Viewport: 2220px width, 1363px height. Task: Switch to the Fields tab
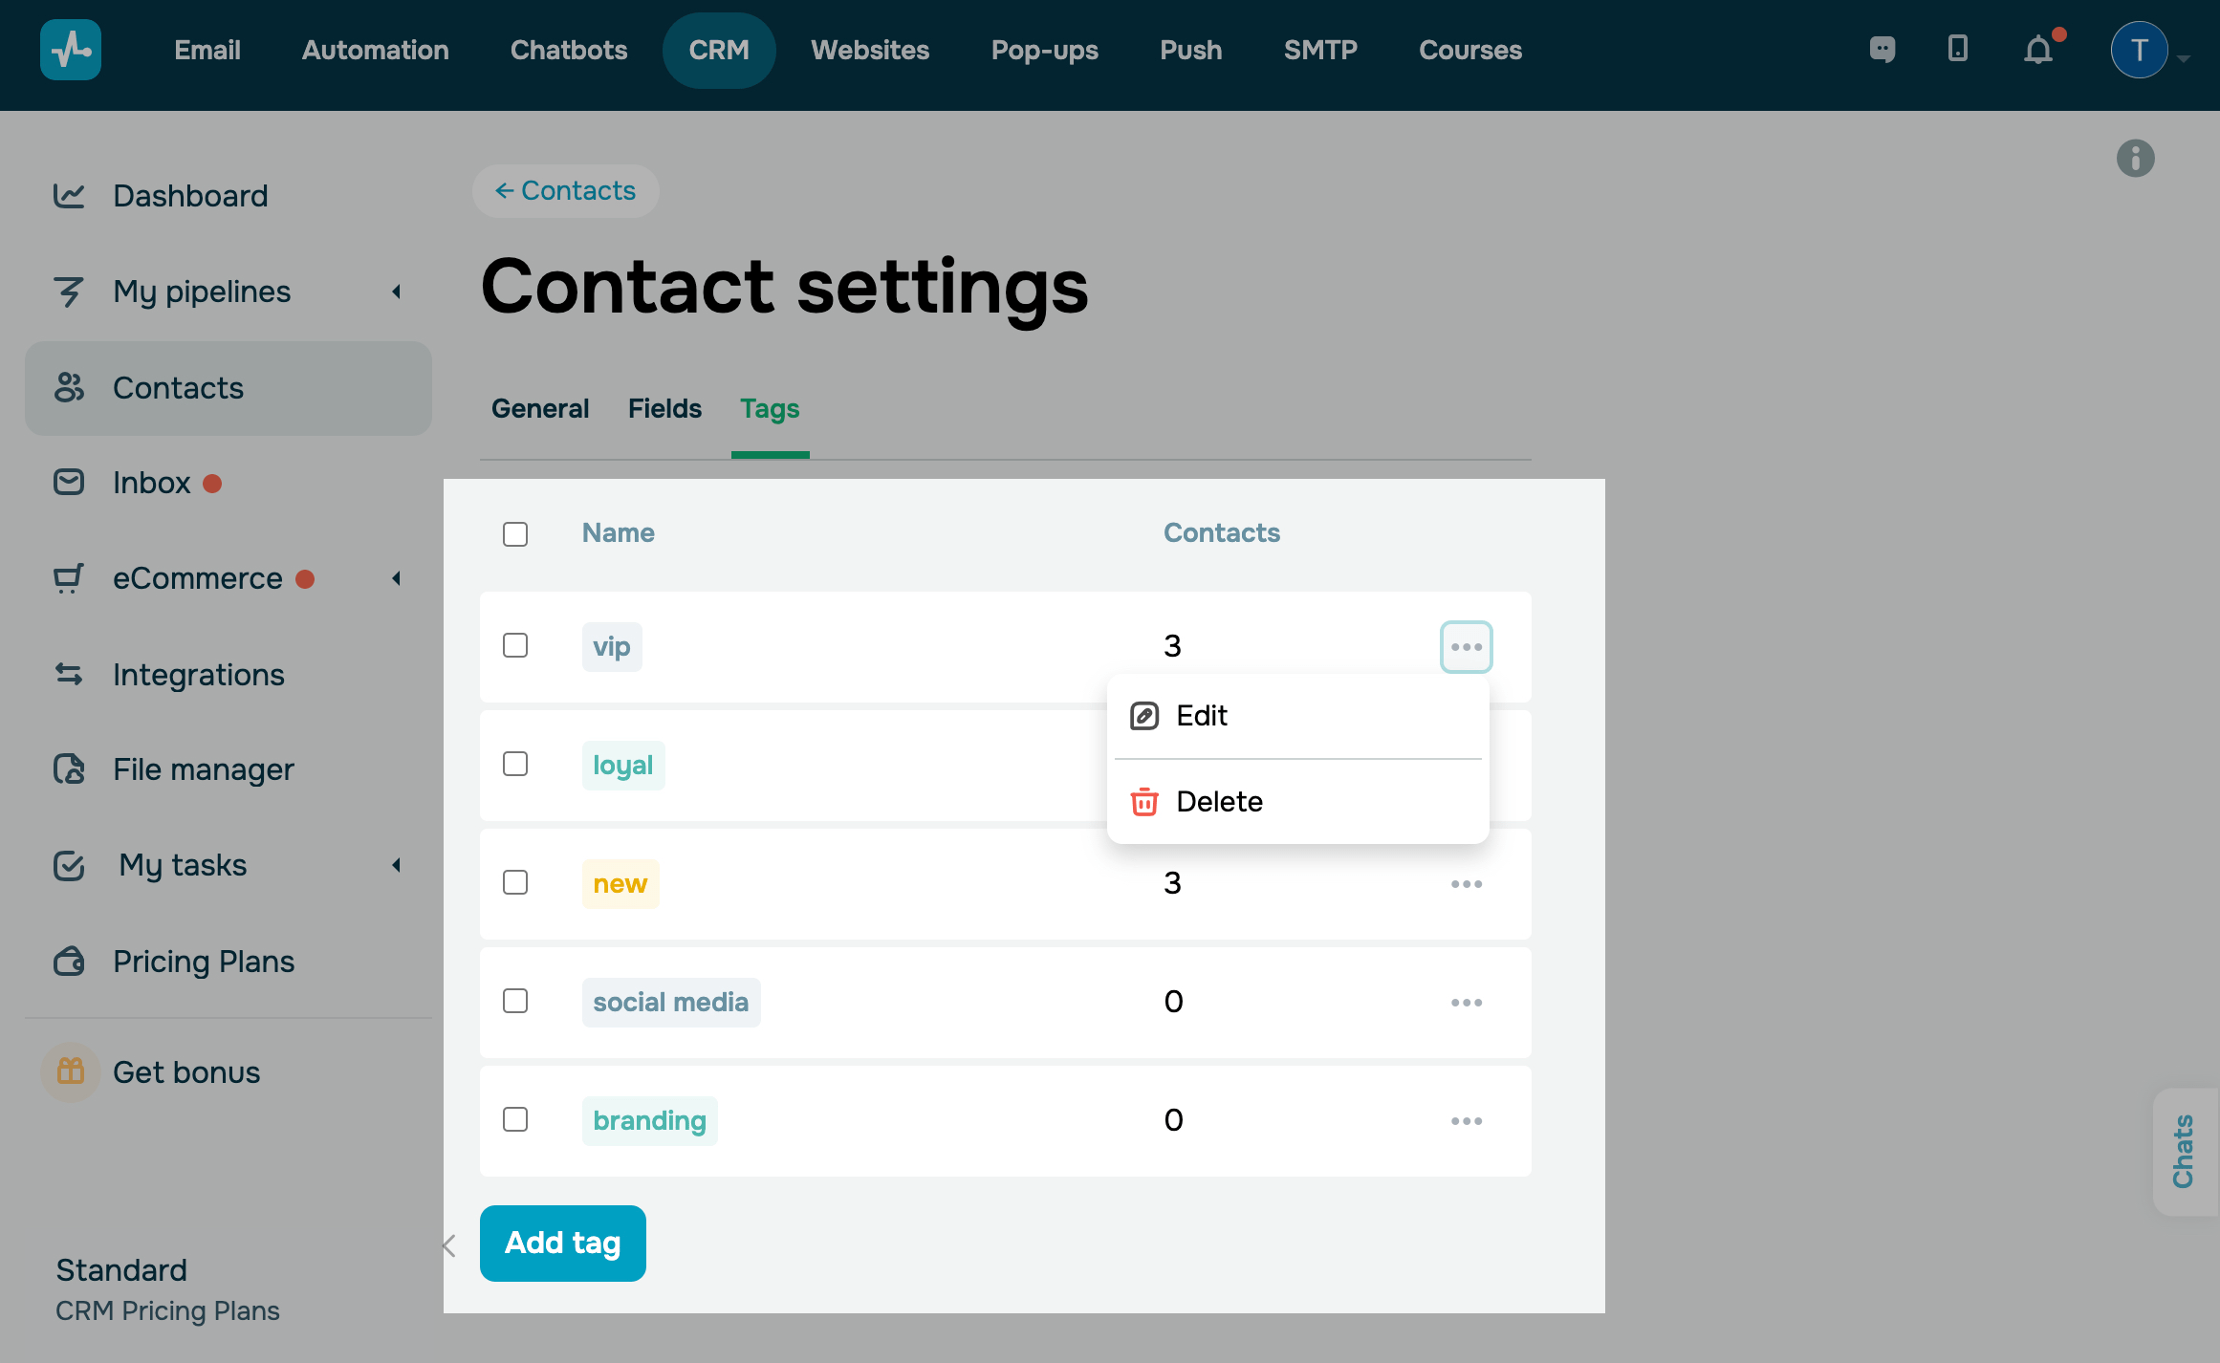(664, 409)
